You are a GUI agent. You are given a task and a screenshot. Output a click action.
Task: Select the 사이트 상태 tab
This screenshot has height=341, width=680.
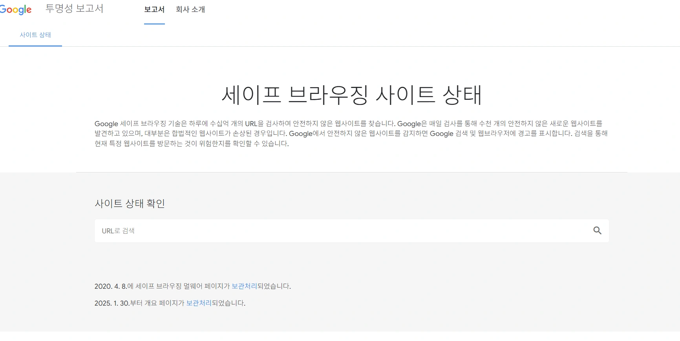35,35
